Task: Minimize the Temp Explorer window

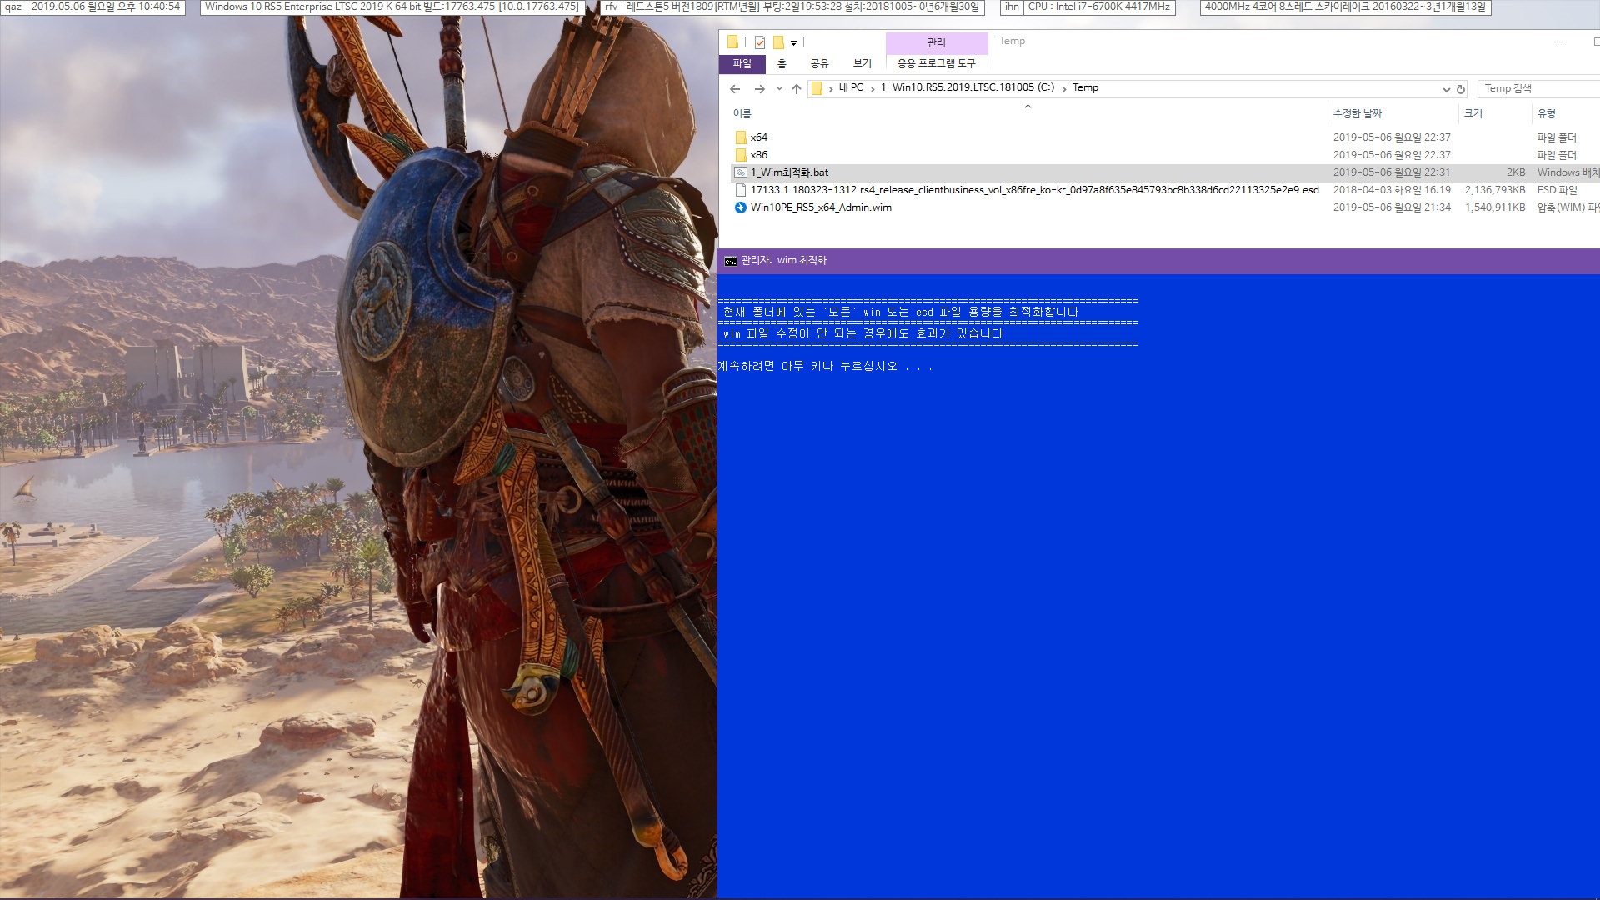Action: (x=1560, y=42)
